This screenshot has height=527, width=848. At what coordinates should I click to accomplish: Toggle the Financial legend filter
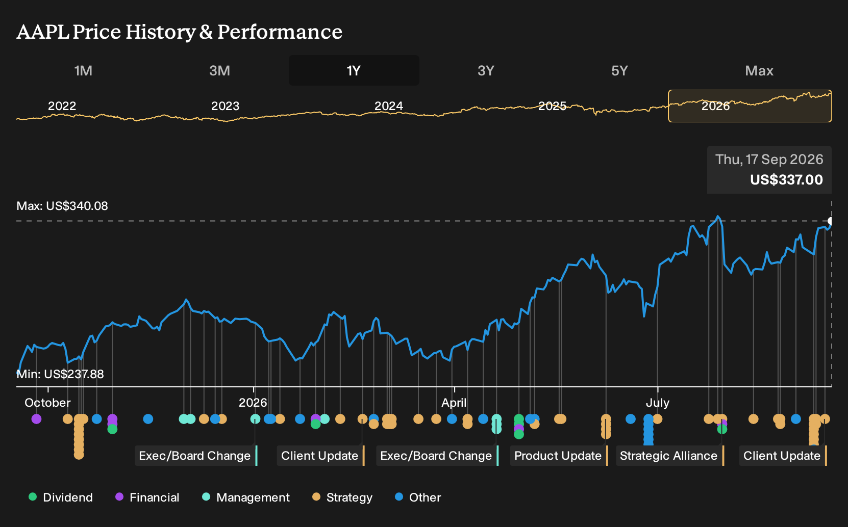pyautogui.click(x=147, y=497)
